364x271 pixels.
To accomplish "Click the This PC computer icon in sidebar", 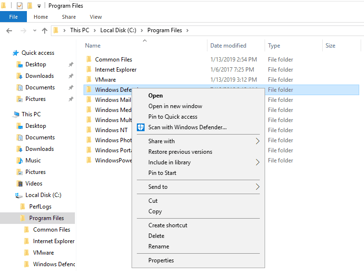I will point(16,114).
